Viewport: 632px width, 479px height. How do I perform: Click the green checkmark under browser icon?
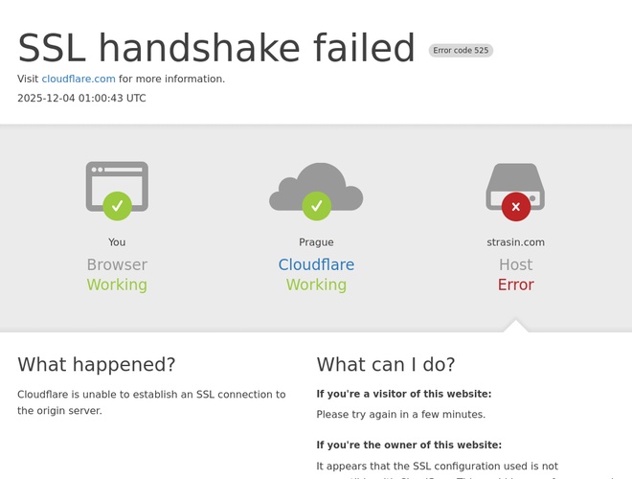click(x=117, y=205)
